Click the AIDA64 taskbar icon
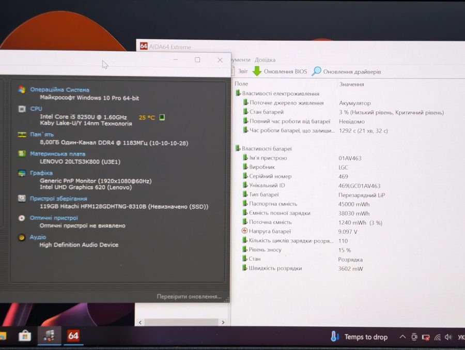 tap(73, 336)
